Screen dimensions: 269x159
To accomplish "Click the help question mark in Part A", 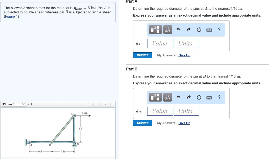I will [219, 30].
